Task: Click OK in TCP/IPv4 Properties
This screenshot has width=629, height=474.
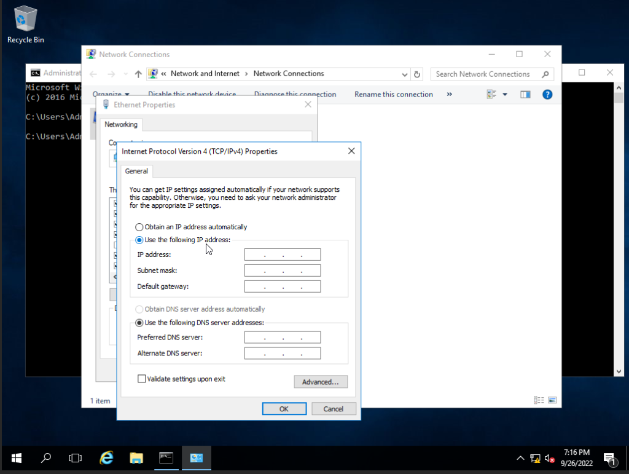Action: click(x=284, y=409)
